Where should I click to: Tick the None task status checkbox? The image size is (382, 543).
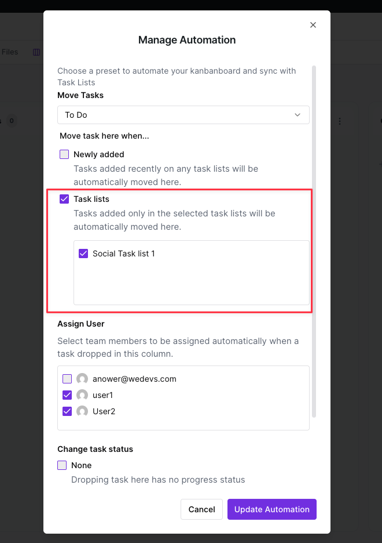[62, 465]
